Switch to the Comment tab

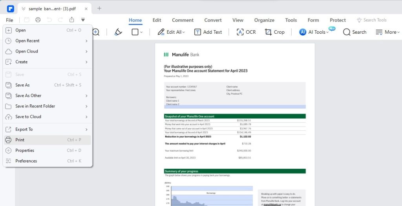click(x=183, y=20)
